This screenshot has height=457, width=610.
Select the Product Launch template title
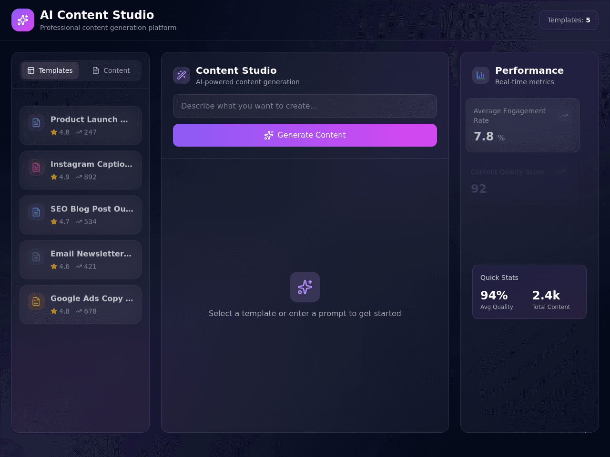[89, 119]
